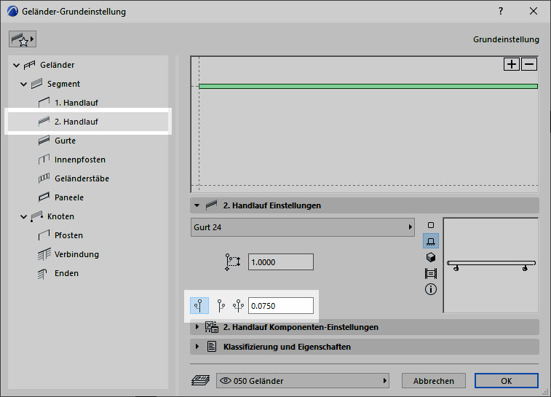Click the Enden ending icon
Screen dimensions: 551x397
pyautogui.click(x=42, y=274)
